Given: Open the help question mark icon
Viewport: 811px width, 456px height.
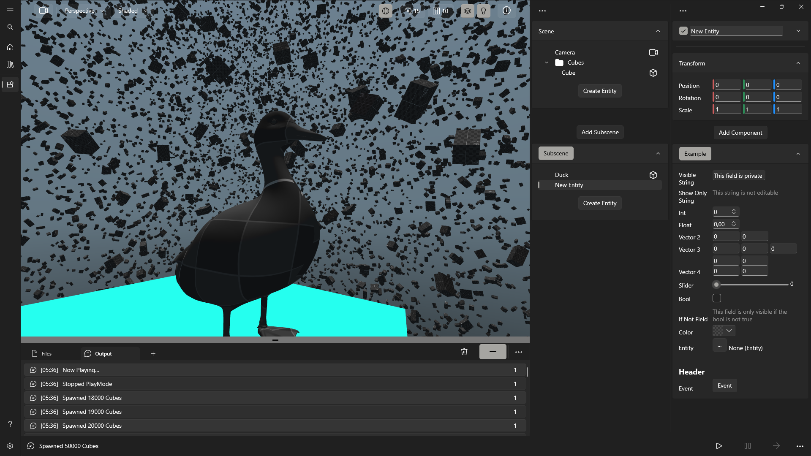Looking at the screenshot, I should point(10,424).
